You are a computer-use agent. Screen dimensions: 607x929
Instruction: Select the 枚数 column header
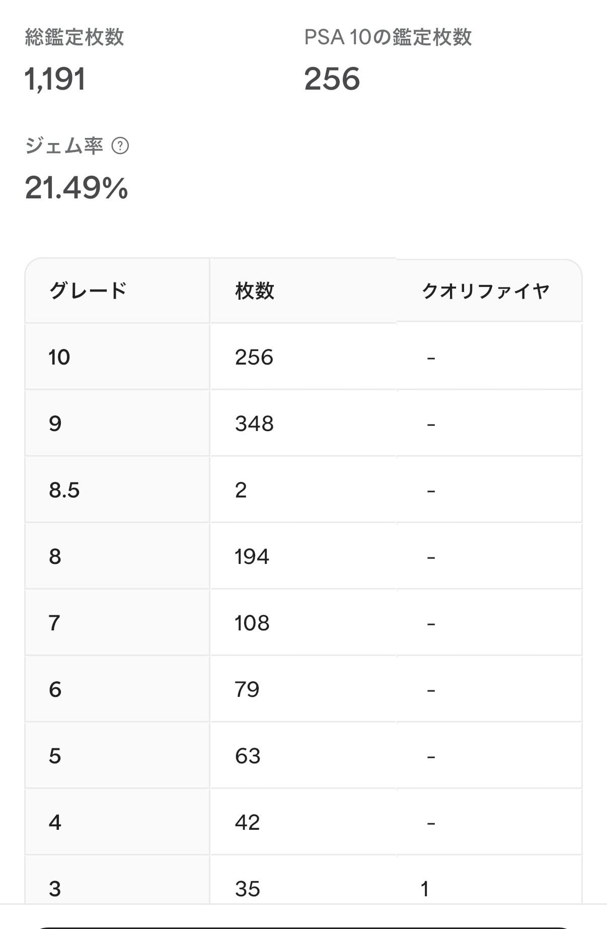tap(255, 291)
